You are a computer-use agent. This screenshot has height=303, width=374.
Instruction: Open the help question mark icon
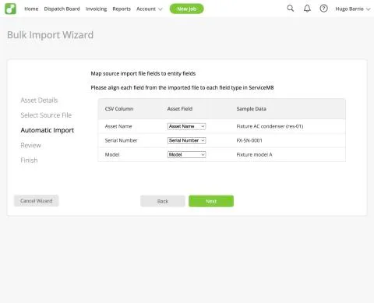coord(323,9)
